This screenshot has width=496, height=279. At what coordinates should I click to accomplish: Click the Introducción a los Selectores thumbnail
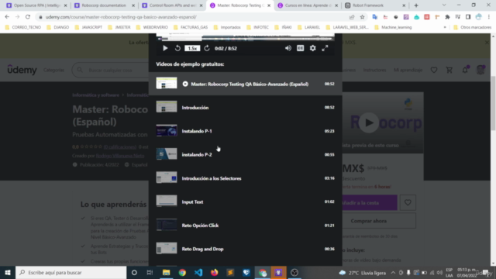click(x=167, y=177)
